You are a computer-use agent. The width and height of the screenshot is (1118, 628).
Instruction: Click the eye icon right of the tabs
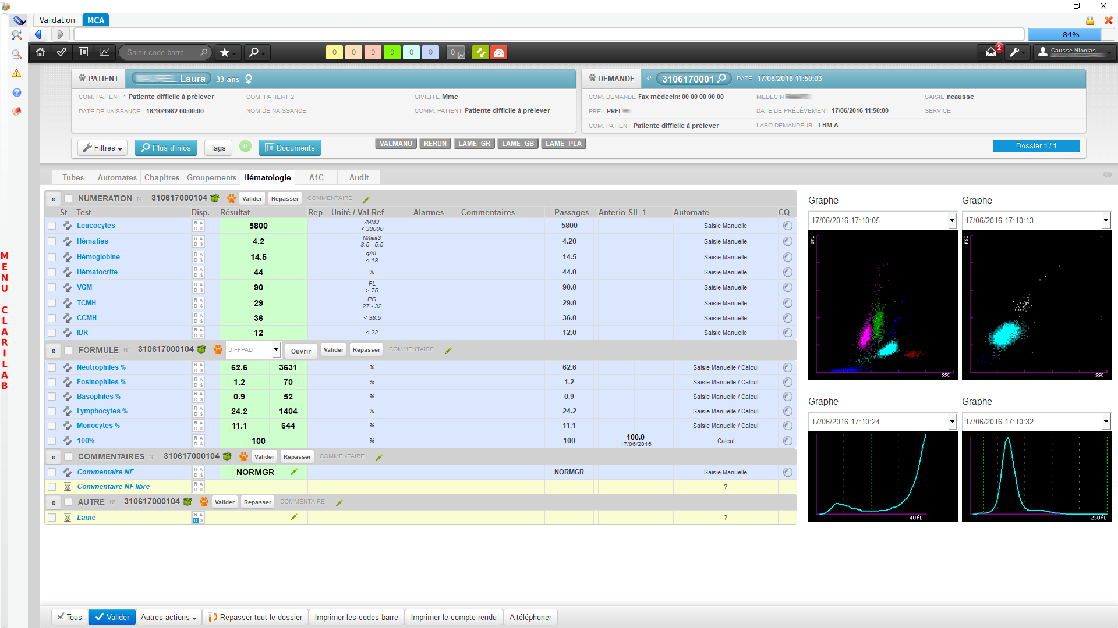click(1107, 174)
